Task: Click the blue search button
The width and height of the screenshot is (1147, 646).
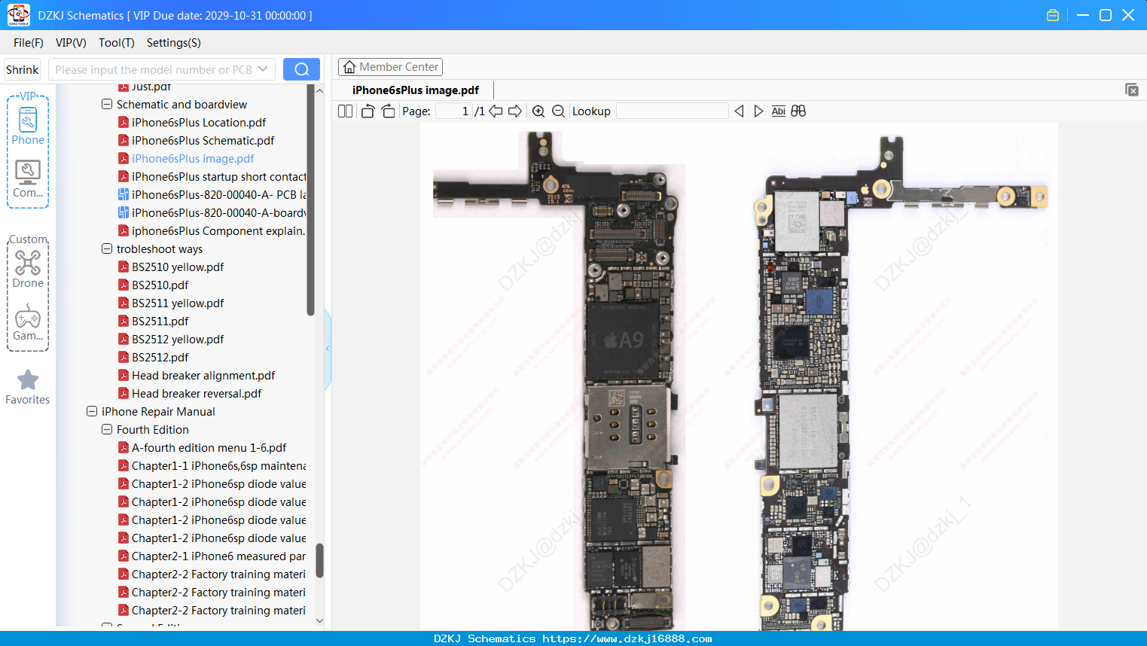Action: [x=301, y=69]
